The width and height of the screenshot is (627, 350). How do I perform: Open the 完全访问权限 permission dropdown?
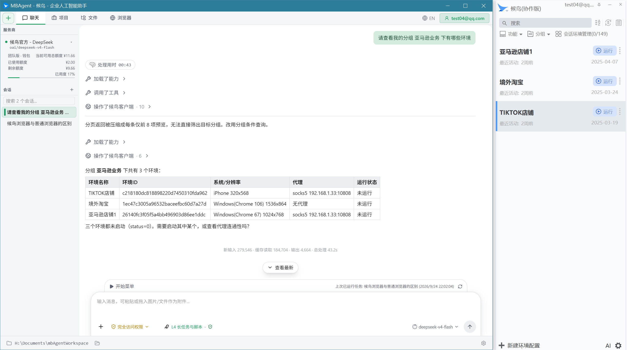point(130,327)
